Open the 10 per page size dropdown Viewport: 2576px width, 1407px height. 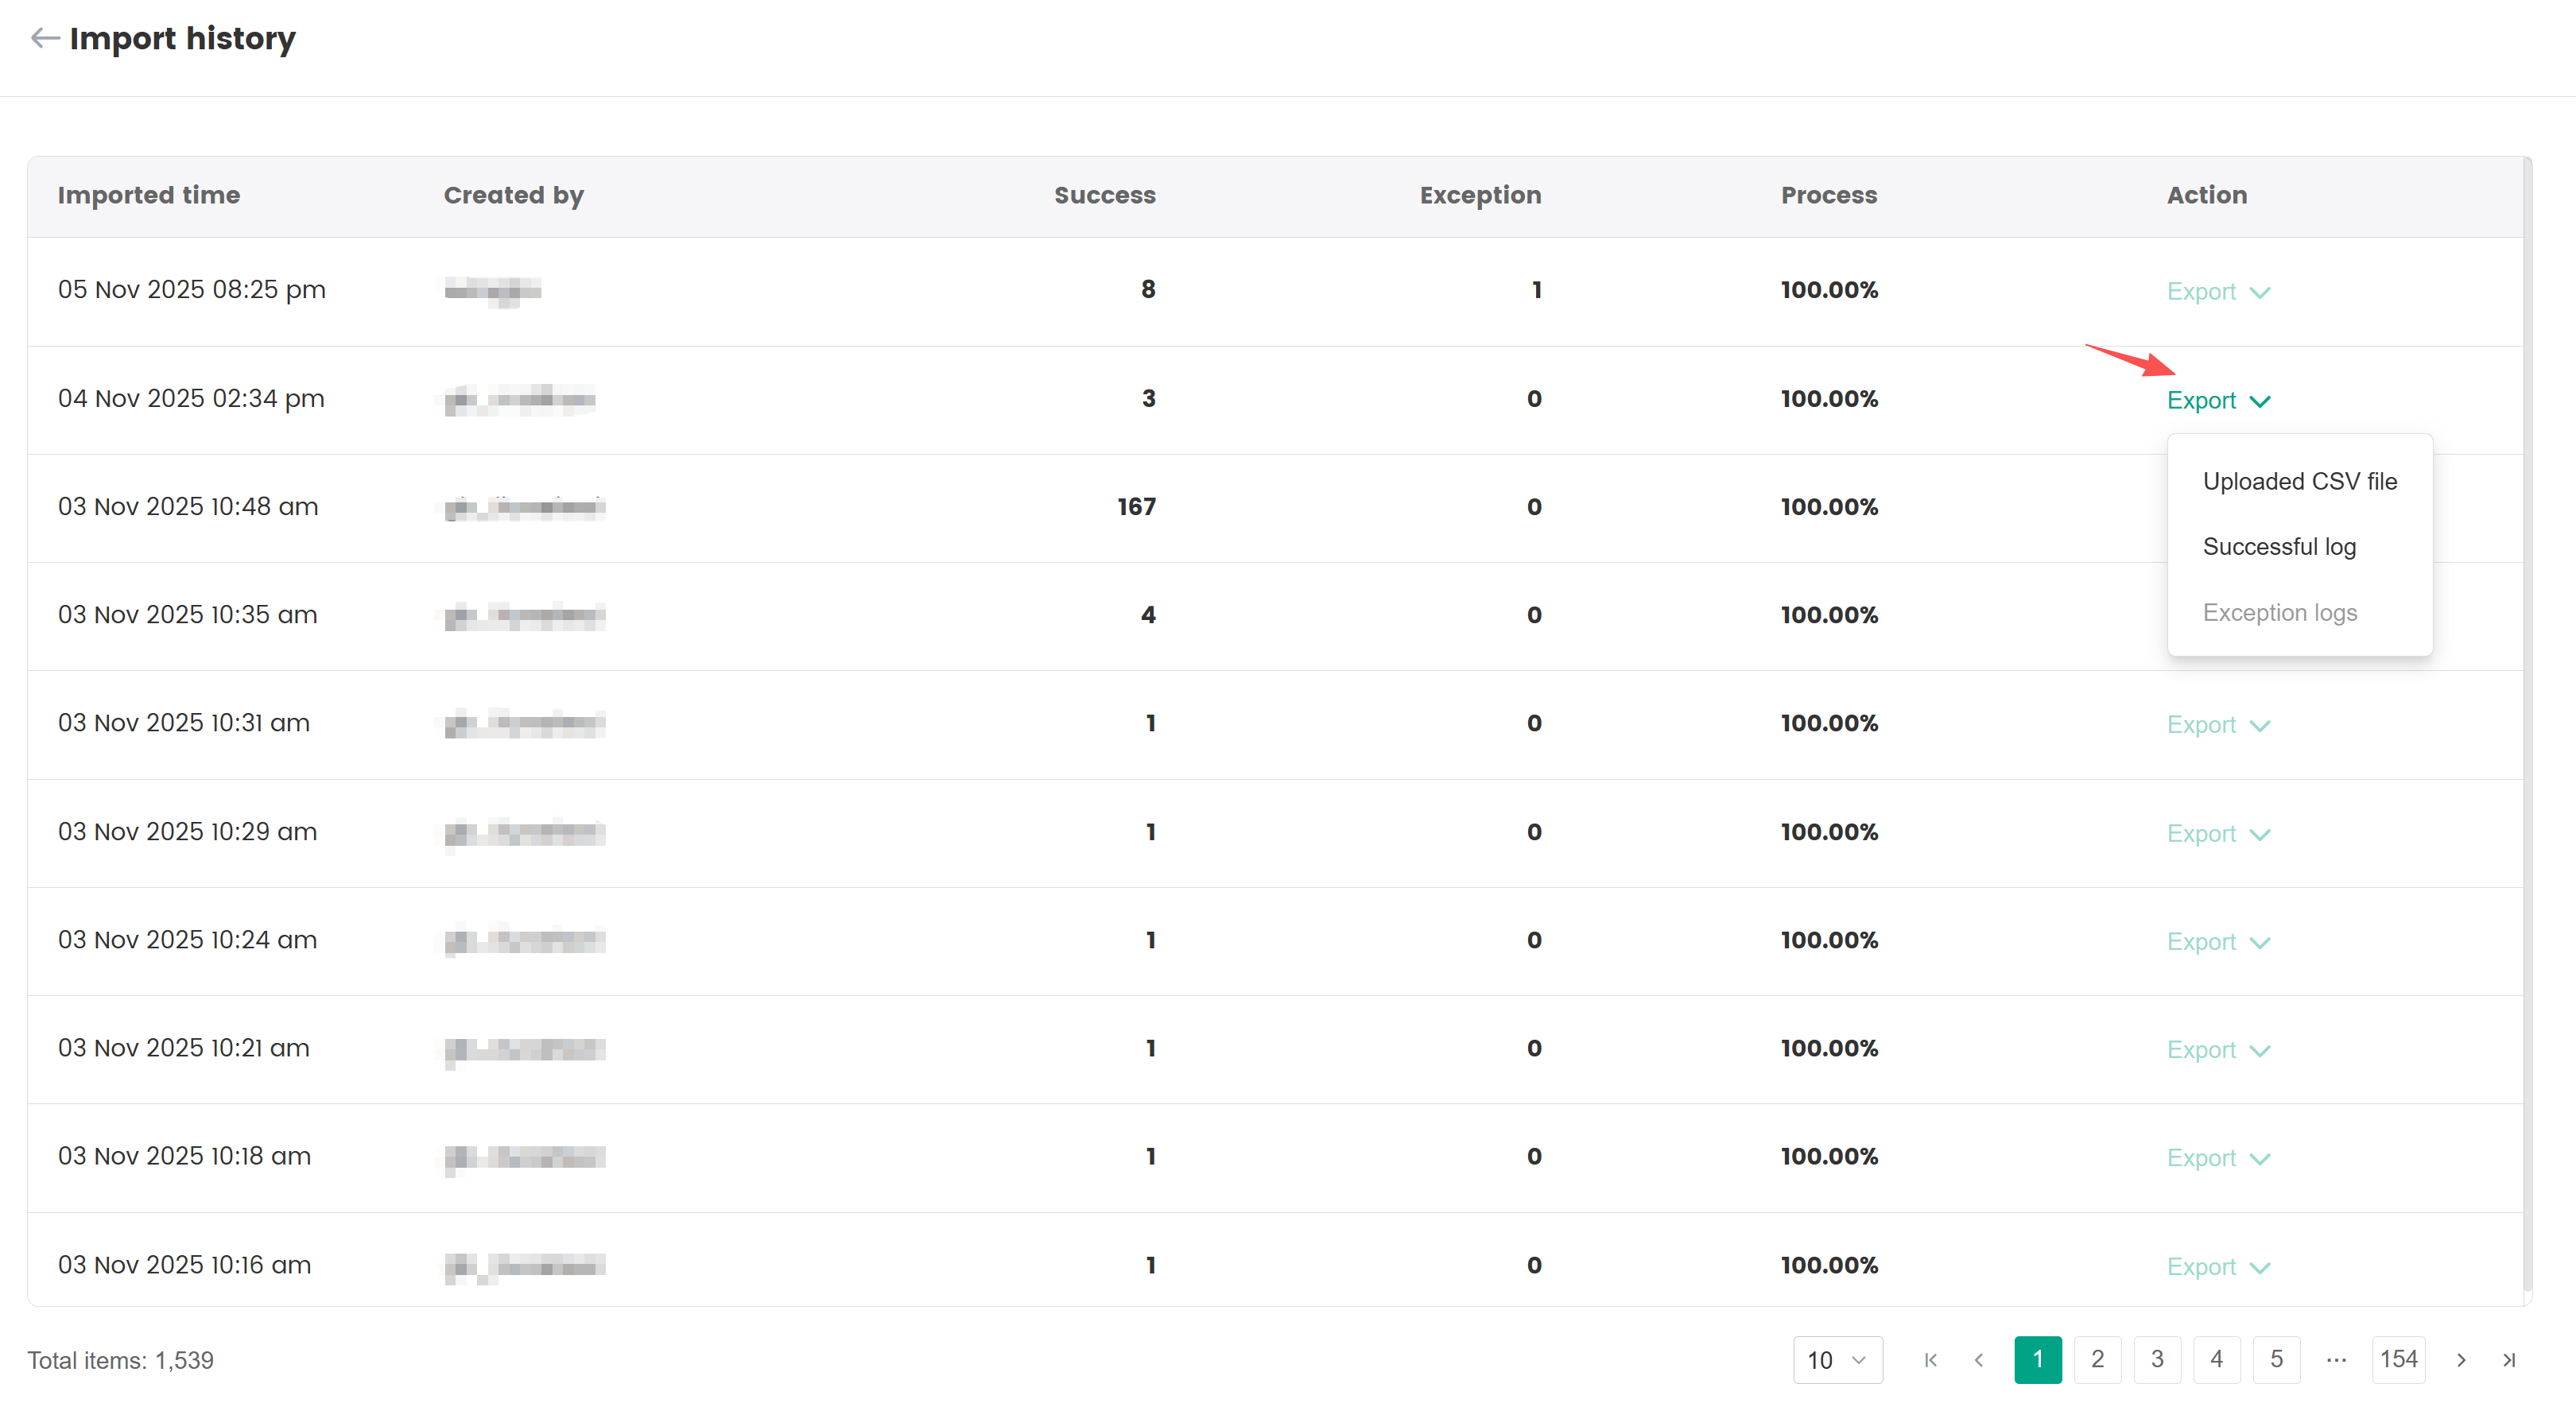tap(1837, 1360)
